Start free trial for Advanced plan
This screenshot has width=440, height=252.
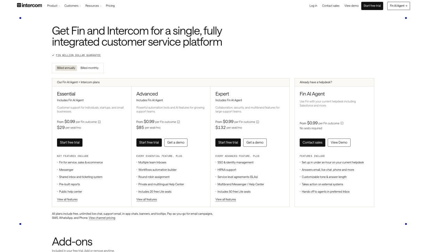(149, 143)
